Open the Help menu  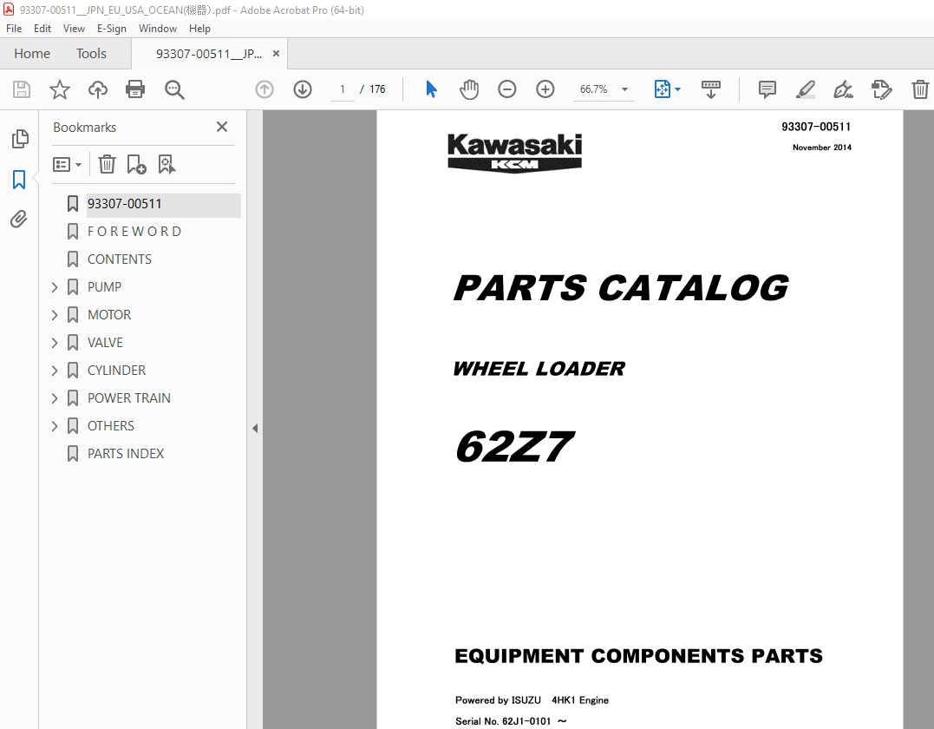(199, 29)
